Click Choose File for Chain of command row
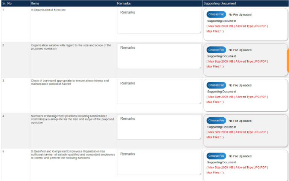Screen dimensions: 289x181 tap(216, 85)
